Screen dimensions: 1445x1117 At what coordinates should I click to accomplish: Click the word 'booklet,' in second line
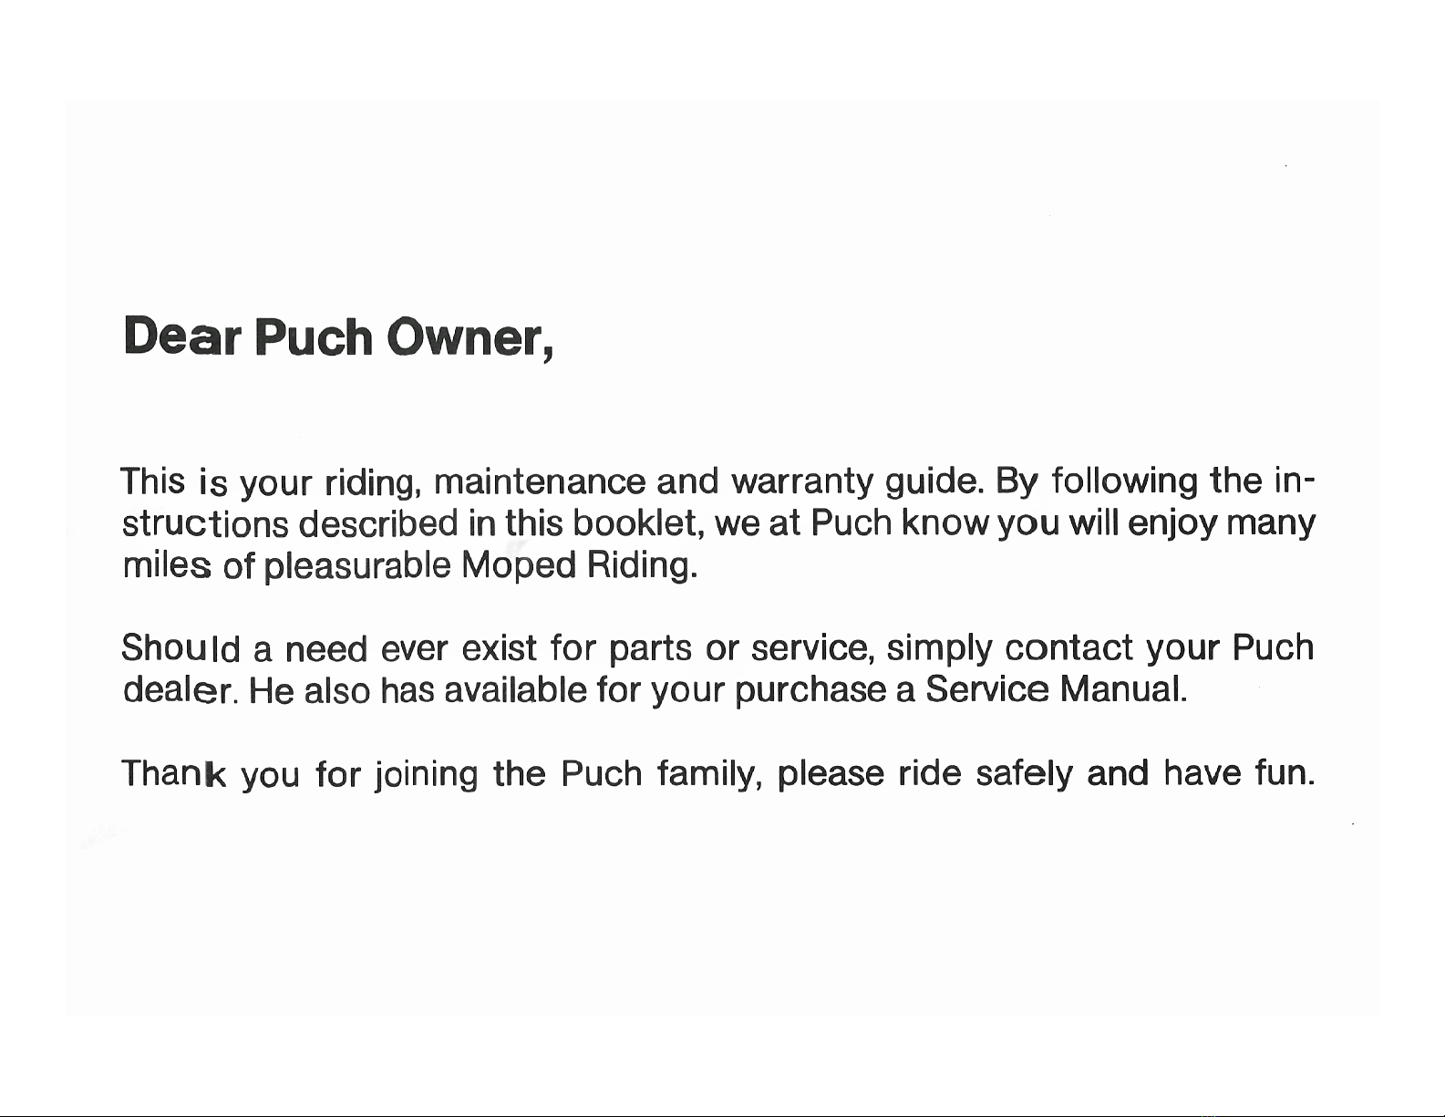(637, 523)
